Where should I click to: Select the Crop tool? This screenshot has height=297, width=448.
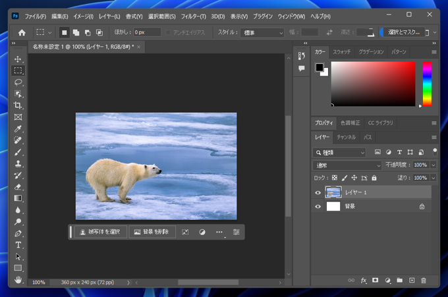(x=18, y=105)
